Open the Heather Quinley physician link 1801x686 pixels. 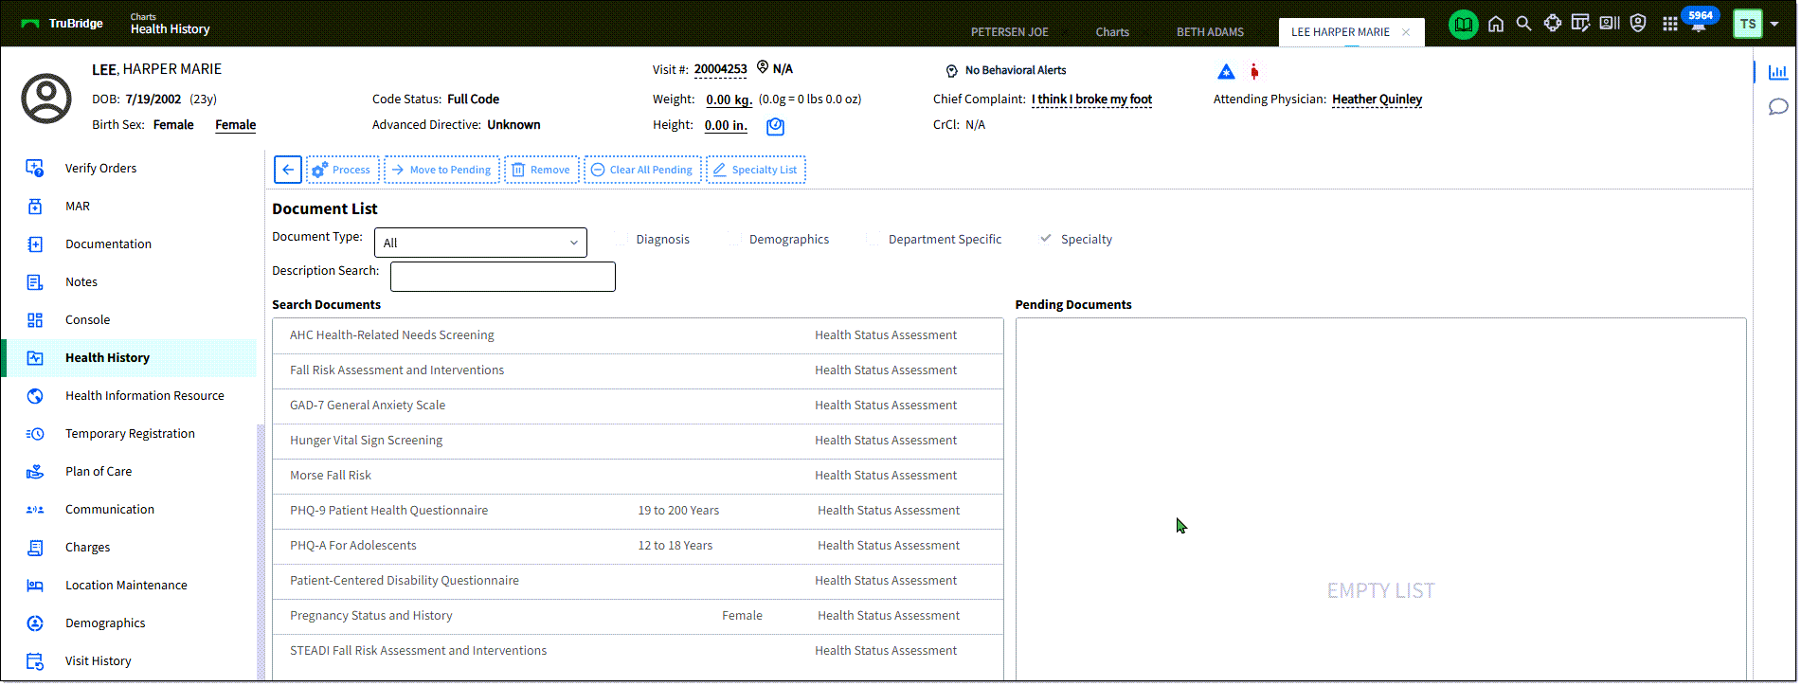point(1377,99)
